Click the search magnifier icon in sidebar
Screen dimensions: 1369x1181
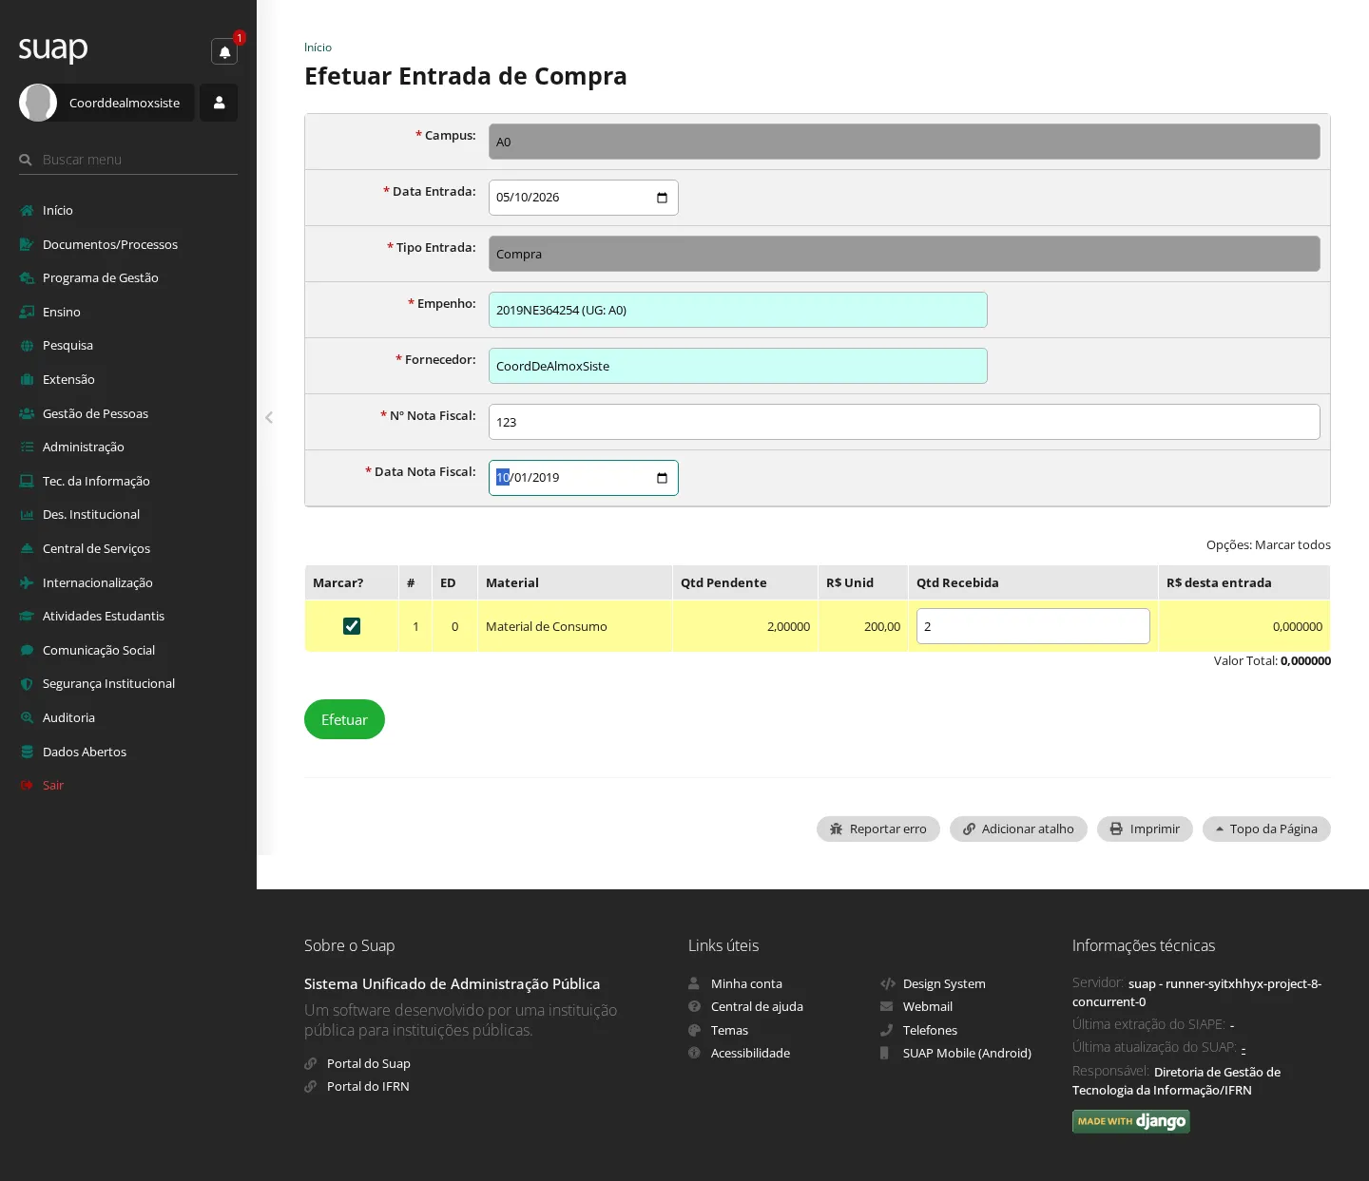[26, 160]
